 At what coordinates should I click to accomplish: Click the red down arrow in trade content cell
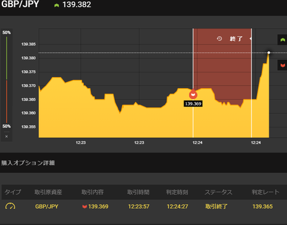(x=85, y=206)
